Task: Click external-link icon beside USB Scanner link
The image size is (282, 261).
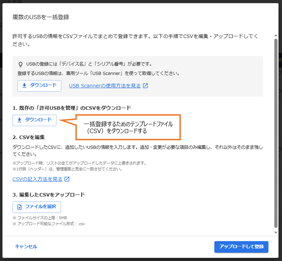Action: point(145,86)
